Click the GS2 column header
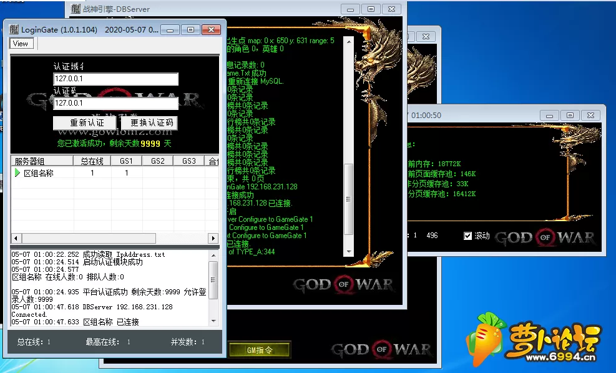The height and width of the screenshot is (373, 616). (157, 161)
